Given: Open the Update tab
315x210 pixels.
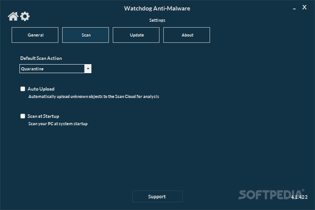Looking at the screenshot, I should coord(136,35).
